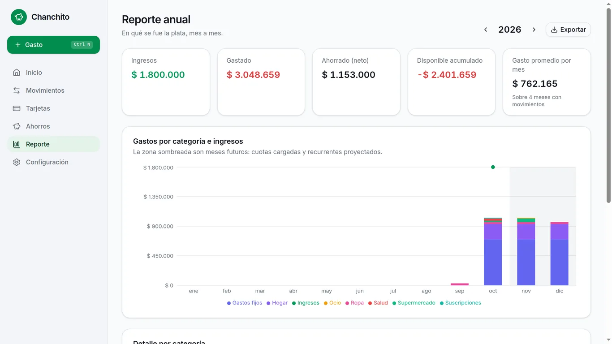Screen dimensions: 612x344
Task: Navigate to Ahorros
Action: pyautogui.click(x=53, y=126)
